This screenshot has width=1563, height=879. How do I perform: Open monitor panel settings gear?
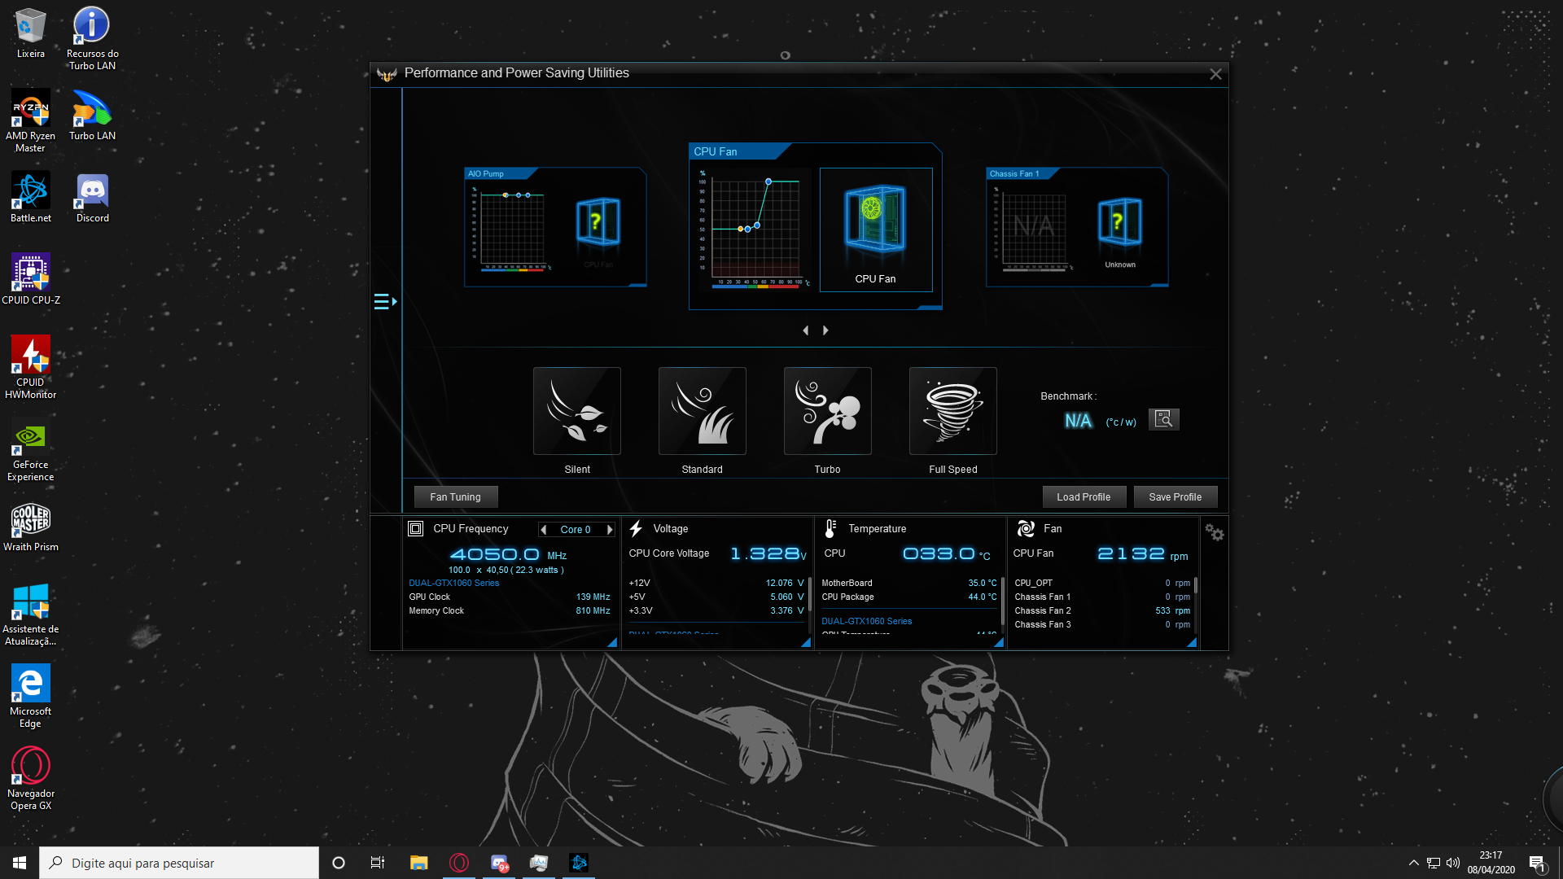pyautogui.click(x=1215, y=532)
